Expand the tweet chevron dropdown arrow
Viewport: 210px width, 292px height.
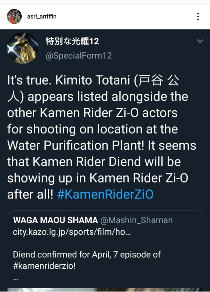(200, 41)
